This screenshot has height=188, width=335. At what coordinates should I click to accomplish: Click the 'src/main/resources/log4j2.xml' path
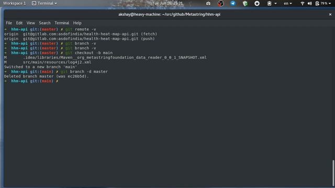click(57, 62)
